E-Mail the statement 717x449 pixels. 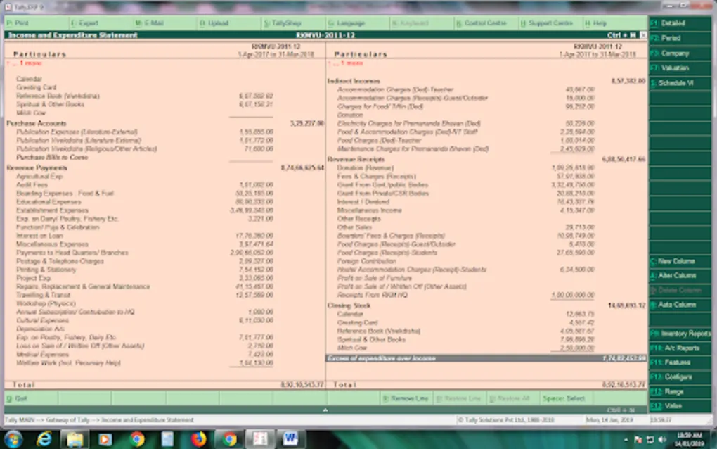point(151,23)
